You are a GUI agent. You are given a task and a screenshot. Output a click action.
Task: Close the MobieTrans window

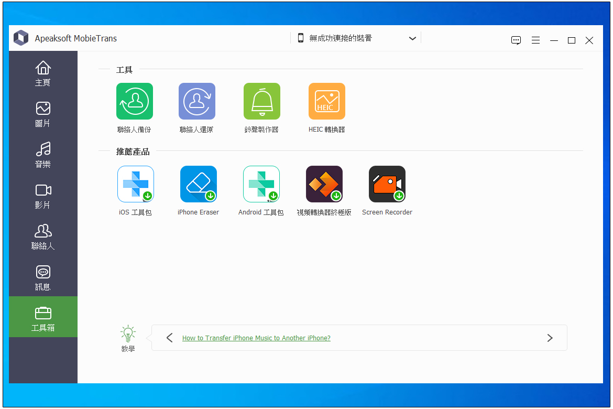pos(589,40)
